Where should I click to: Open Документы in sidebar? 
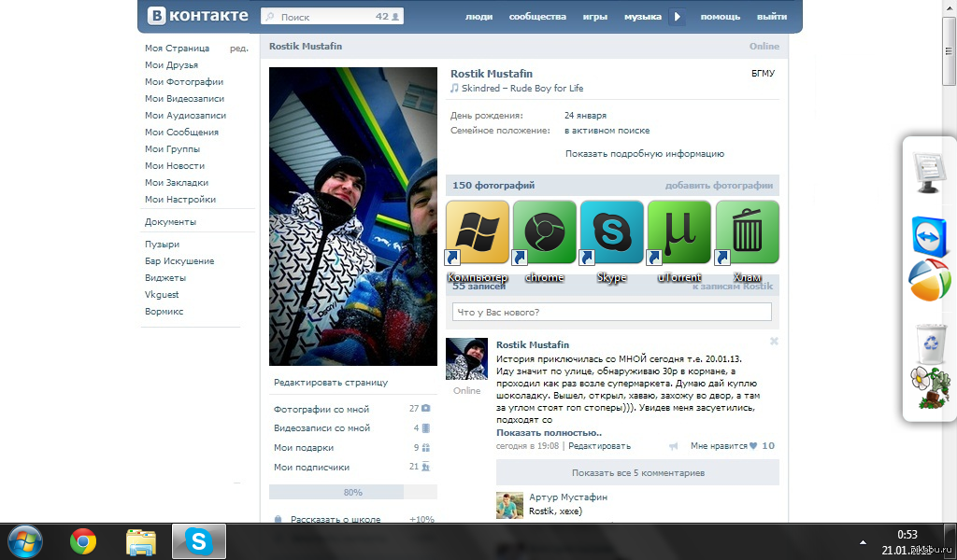[x=170, y=222]
